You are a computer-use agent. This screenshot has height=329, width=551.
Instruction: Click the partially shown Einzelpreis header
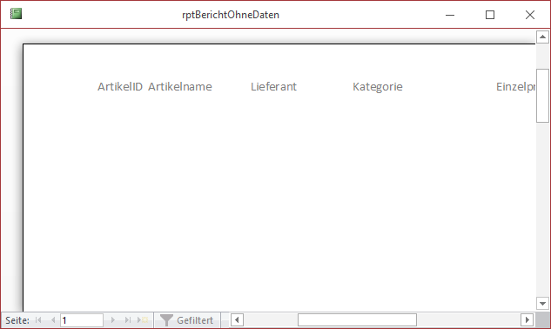point(516,87)
